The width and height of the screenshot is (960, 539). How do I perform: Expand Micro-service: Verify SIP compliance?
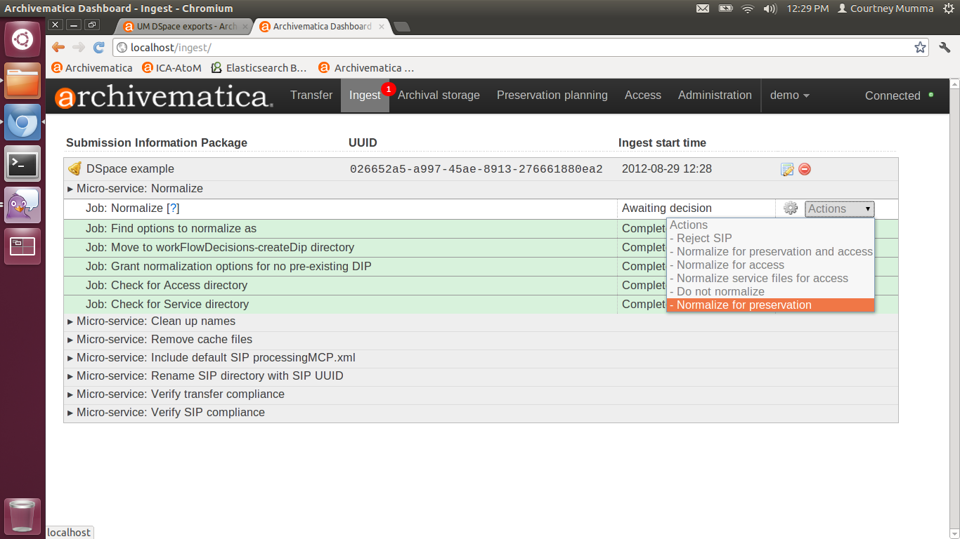(170, 413)
